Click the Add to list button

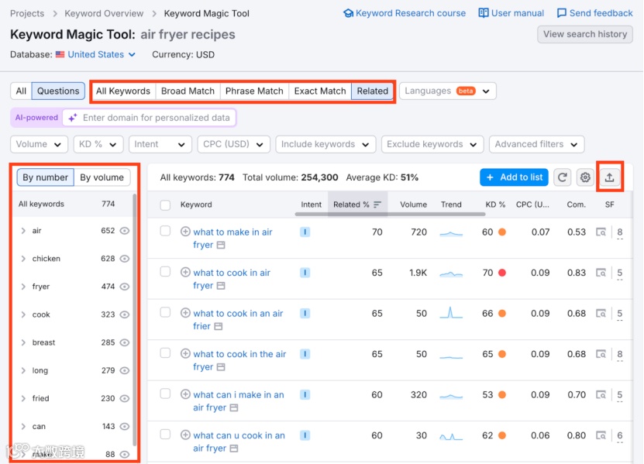coord(514,177)
